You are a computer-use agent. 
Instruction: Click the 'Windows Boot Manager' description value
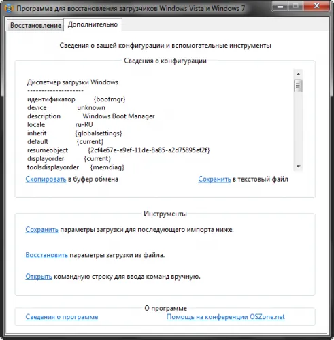coord(118,116)
